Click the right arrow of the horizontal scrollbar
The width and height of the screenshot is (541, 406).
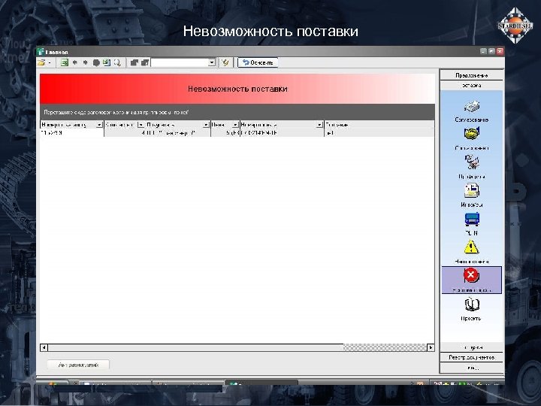[x=431, y=347]
